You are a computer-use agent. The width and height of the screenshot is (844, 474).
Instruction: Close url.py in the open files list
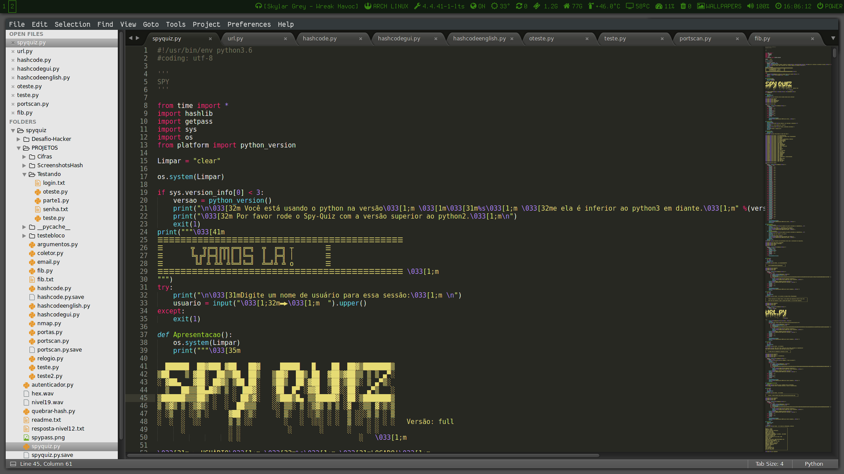(x=13, y=51)
